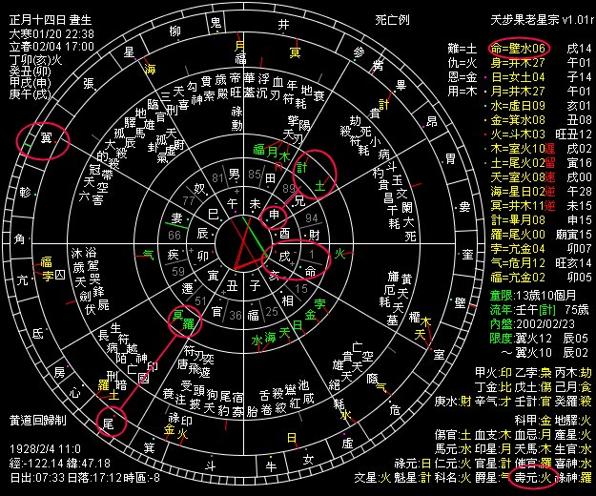
Task: Click the 張 mansion on outer ring
Action: [x=90, y=83]
